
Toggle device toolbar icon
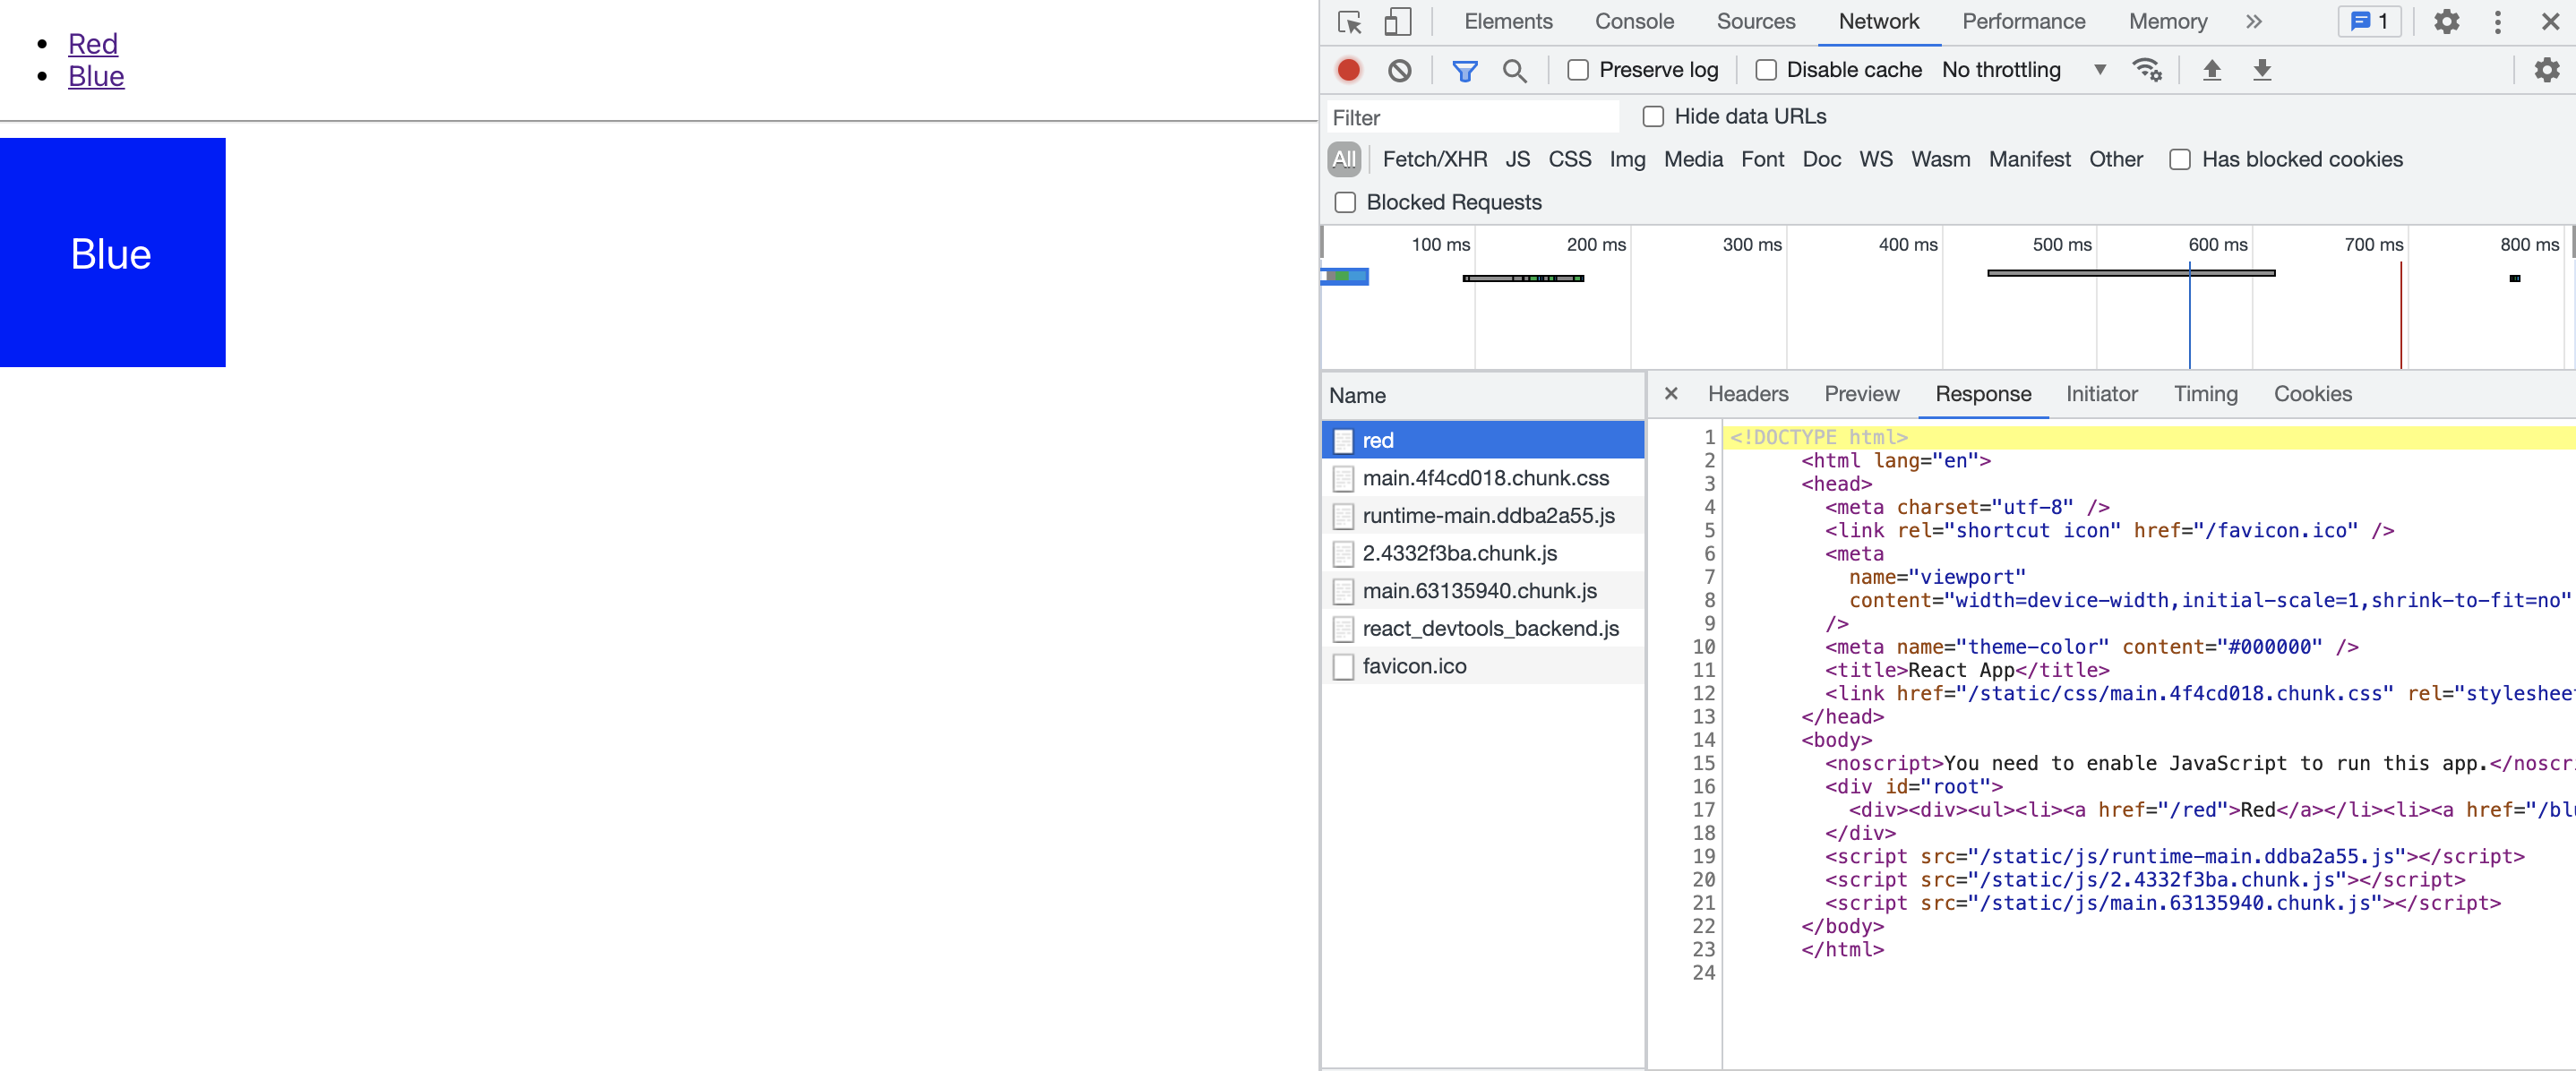point(1397,22)
